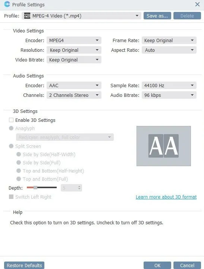Viewport: 204px width, 269px height.
Task: Click the app logo icon in title bar
Action: point(7,4)
